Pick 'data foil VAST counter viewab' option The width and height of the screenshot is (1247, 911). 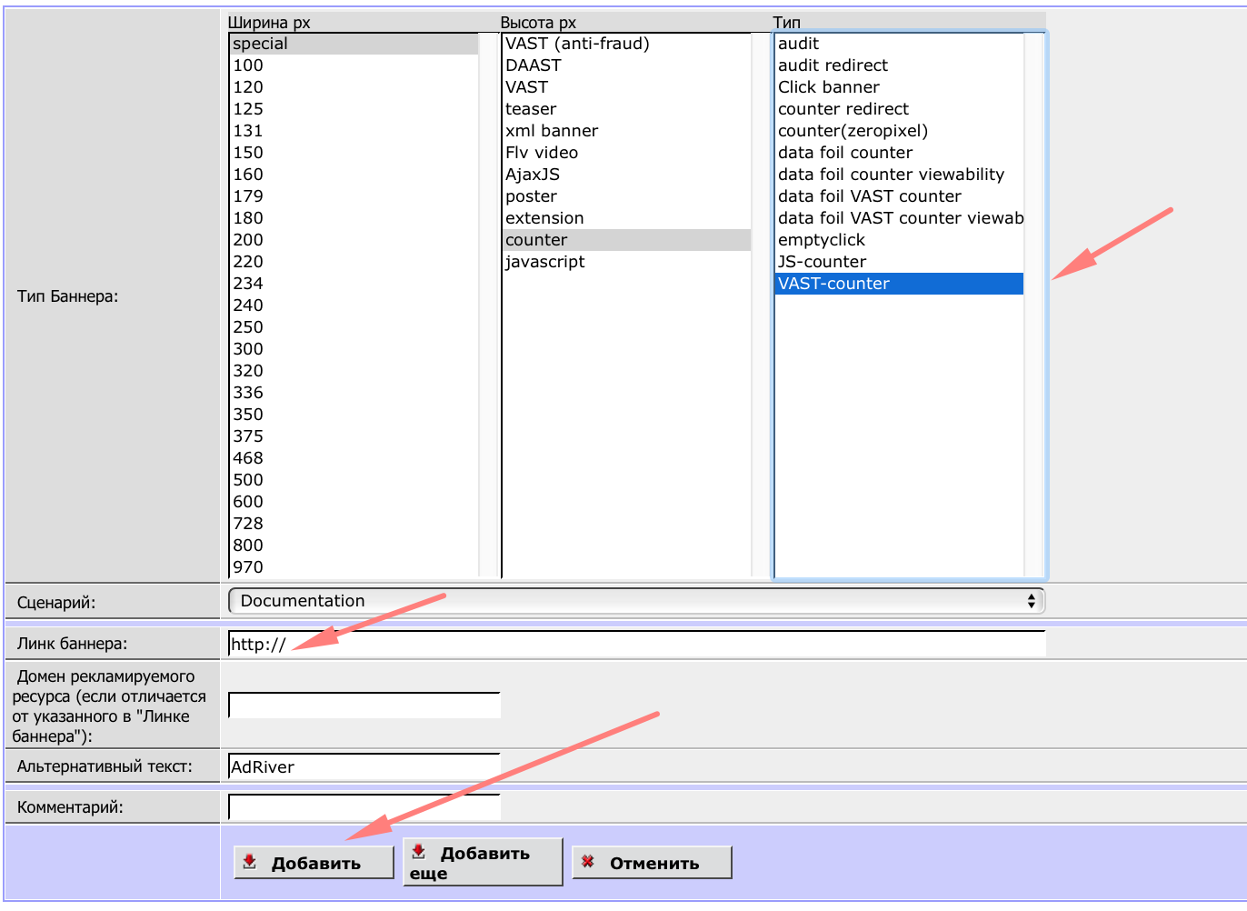(x=899, y=218)
